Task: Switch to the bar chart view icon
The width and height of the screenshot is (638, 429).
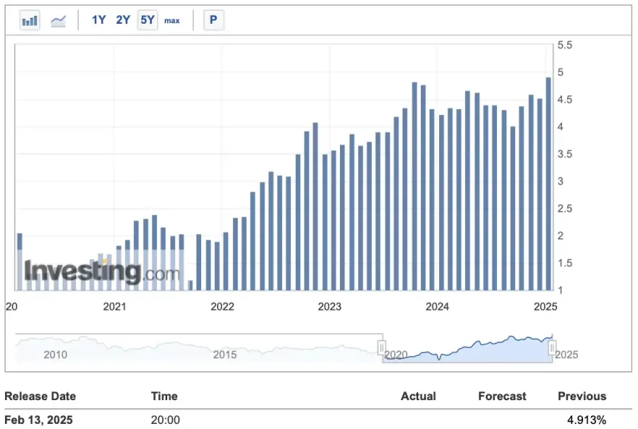Action: pyautogui.click(x=30, y=20)
